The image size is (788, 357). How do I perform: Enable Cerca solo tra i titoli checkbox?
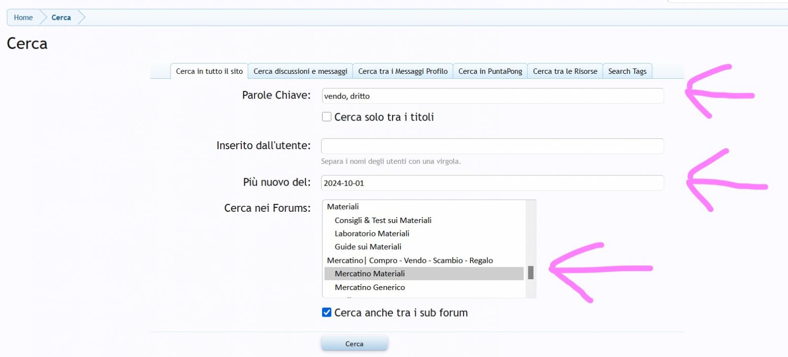pyautogui.click(x=327, y=117)
